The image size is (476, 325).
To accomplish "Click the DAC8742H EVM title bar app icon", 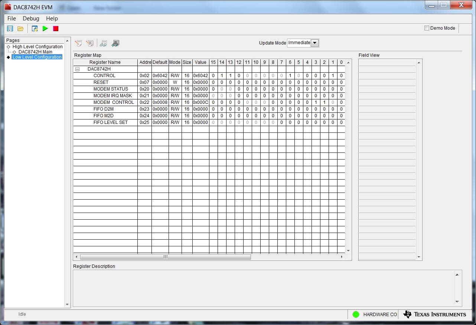I will (x=7, y=7).
